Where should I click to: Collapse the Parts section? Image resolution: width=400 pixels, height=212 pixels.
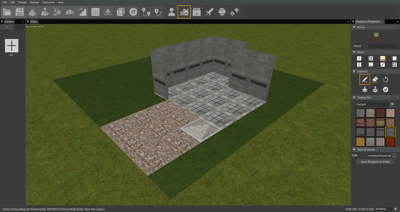pyautogui.click(x=354, y=52)
